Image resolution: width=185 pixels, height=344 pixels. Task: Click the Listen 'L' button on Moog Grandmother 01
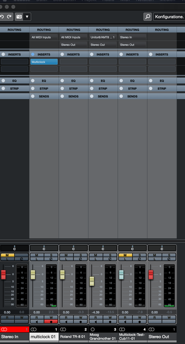(96, 259)
